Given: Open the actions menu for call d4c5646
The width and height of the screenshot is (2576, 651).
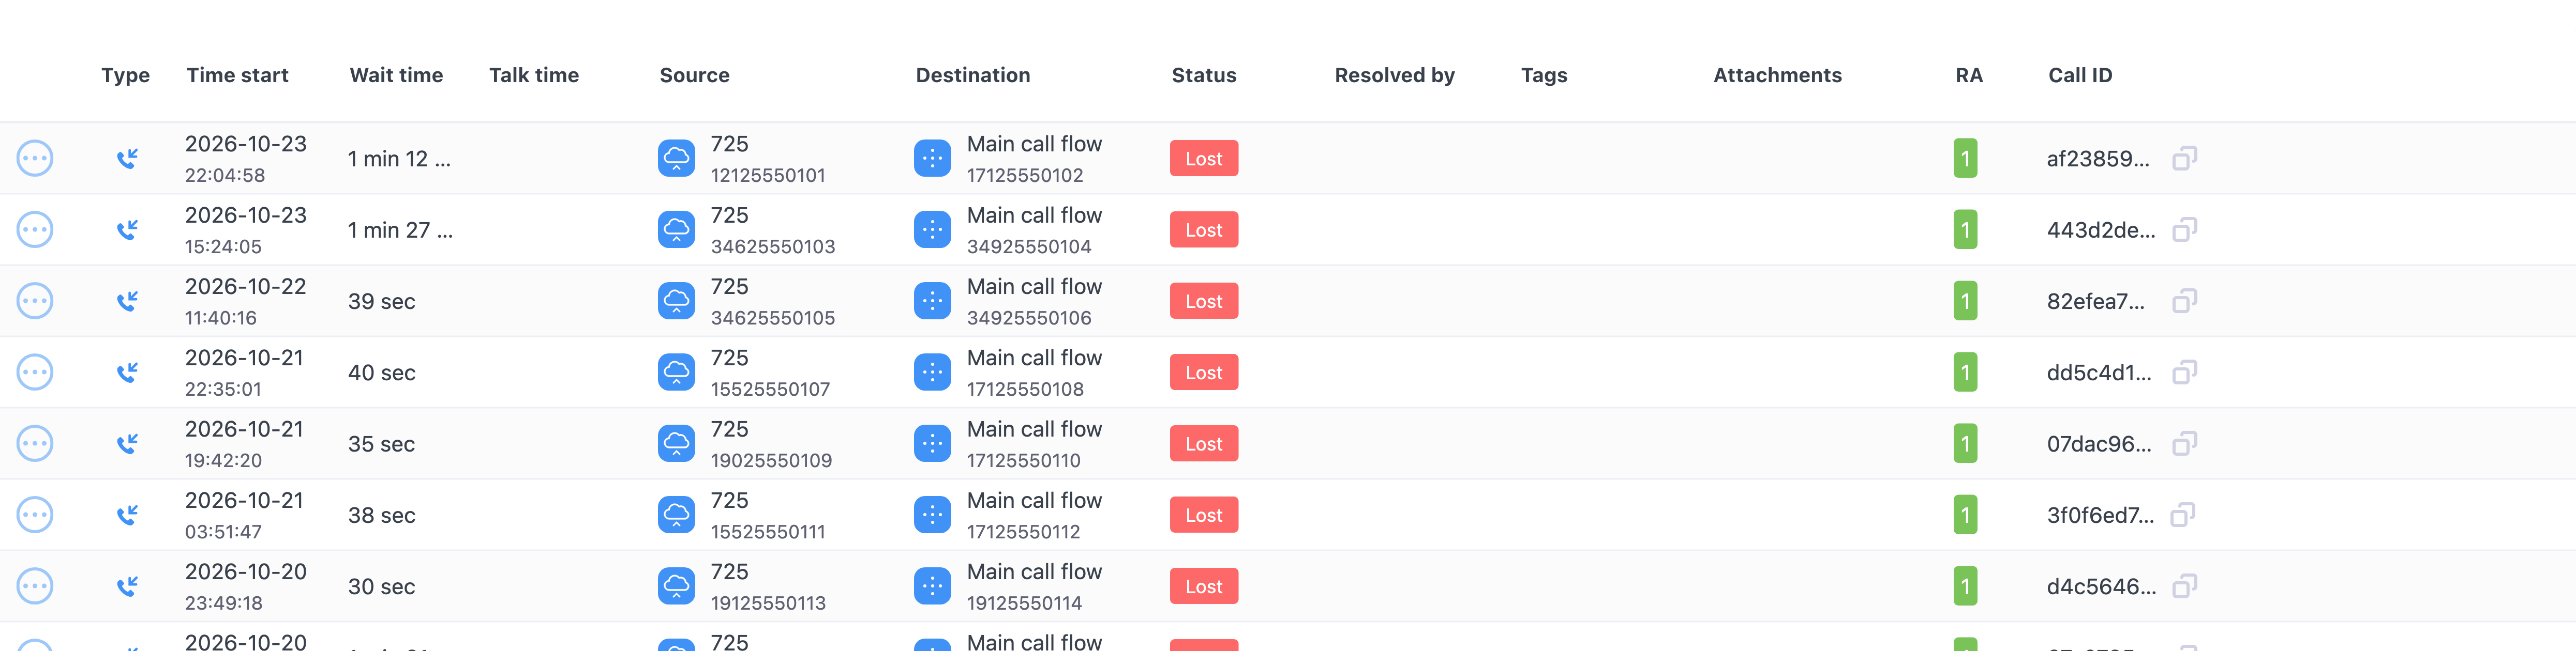Looking at the screenshot, I should pos(35,586).
